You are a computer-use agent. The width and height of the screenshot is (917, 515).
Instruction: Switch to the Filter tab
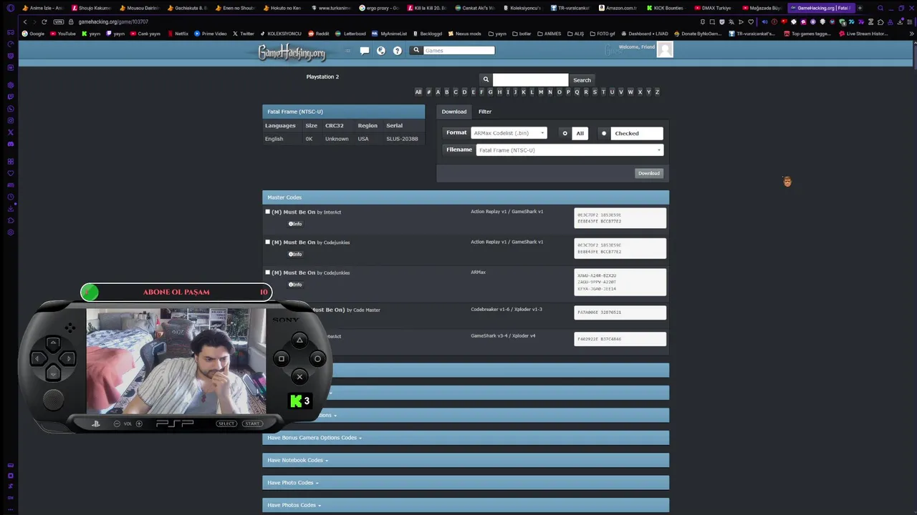pyautogui.click(x=485, y=112)
